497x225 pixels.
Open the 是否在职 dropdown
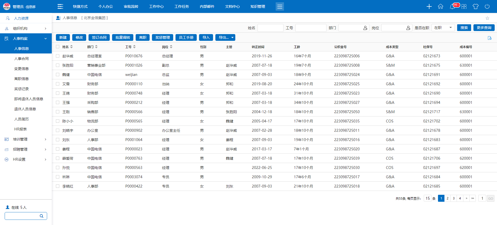(x=443, y=28)
